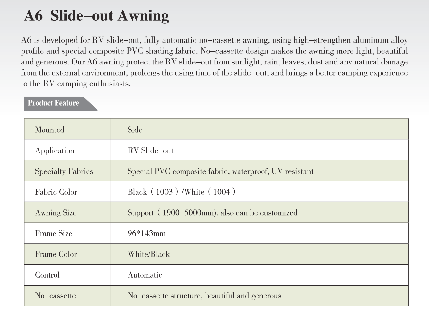Select the Fabric Color row label
The height and width of the screenshot is (325, 429).
pos(56,192)
